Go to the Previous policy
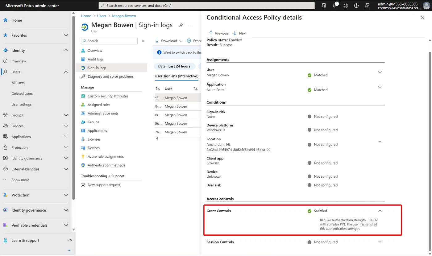 (x=218, y=33)
